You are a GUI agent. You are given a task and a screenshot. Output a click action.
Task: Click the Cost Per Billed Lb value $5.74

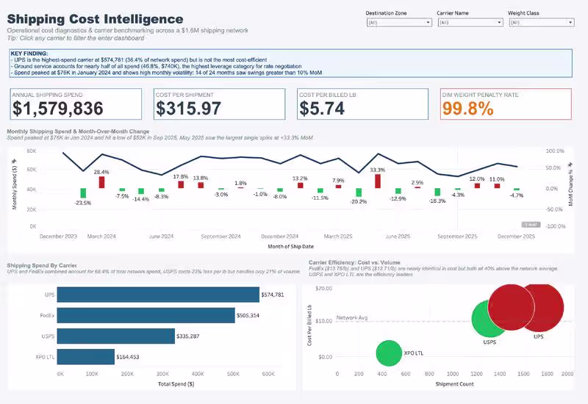[x=322, y=108]
